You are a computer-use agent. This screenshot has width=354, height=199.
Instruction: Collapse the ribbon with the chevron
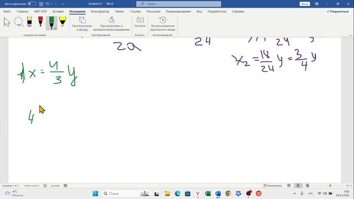[x=350, y=35]
